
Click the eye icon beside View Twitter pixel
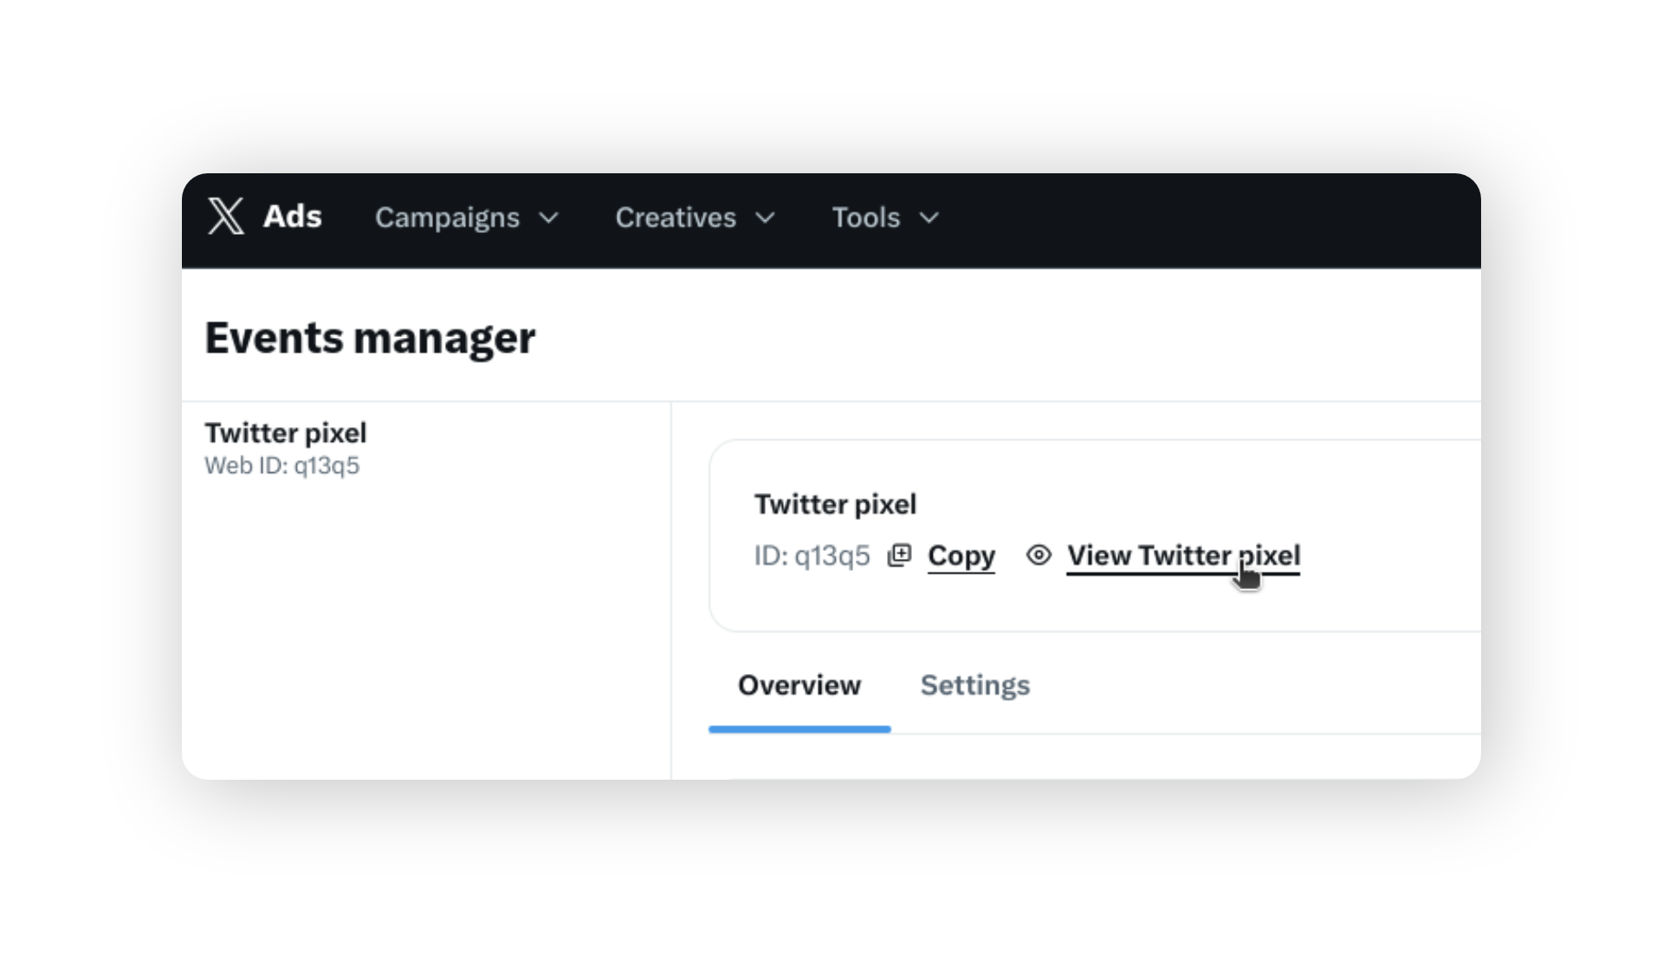point(1039,554)
